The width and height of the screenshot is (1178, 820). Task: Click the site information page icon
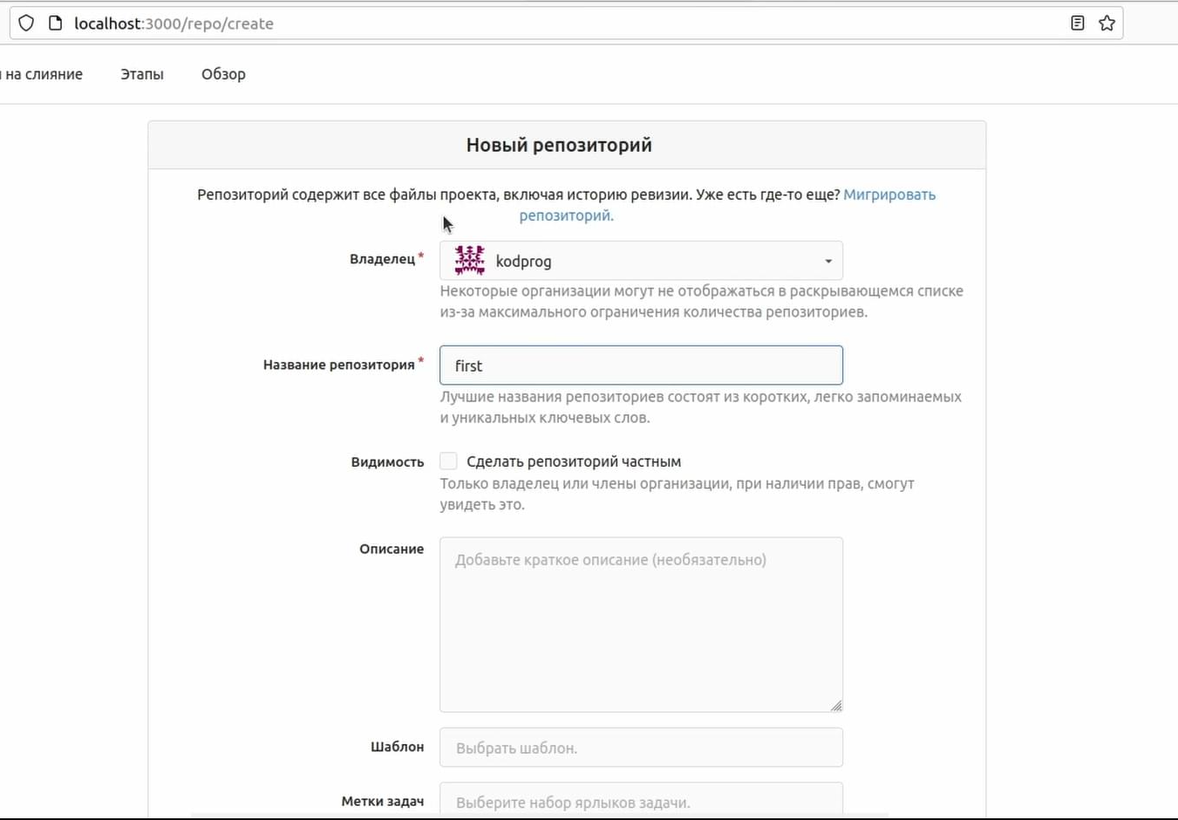point(55,24)
